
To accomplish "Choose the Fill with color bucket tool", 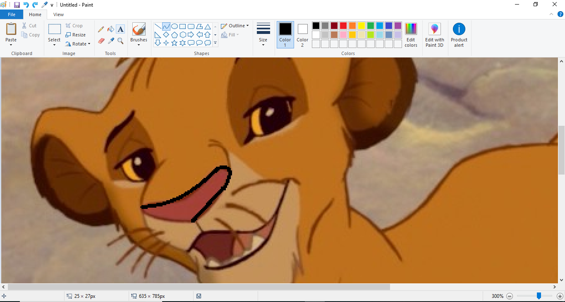I will [x=111, y=29].
